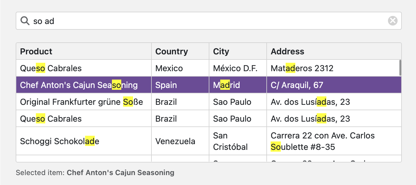Clear the search field text
Screen dimensions: 416x185
pyautogui.click(x=392, y=21)
